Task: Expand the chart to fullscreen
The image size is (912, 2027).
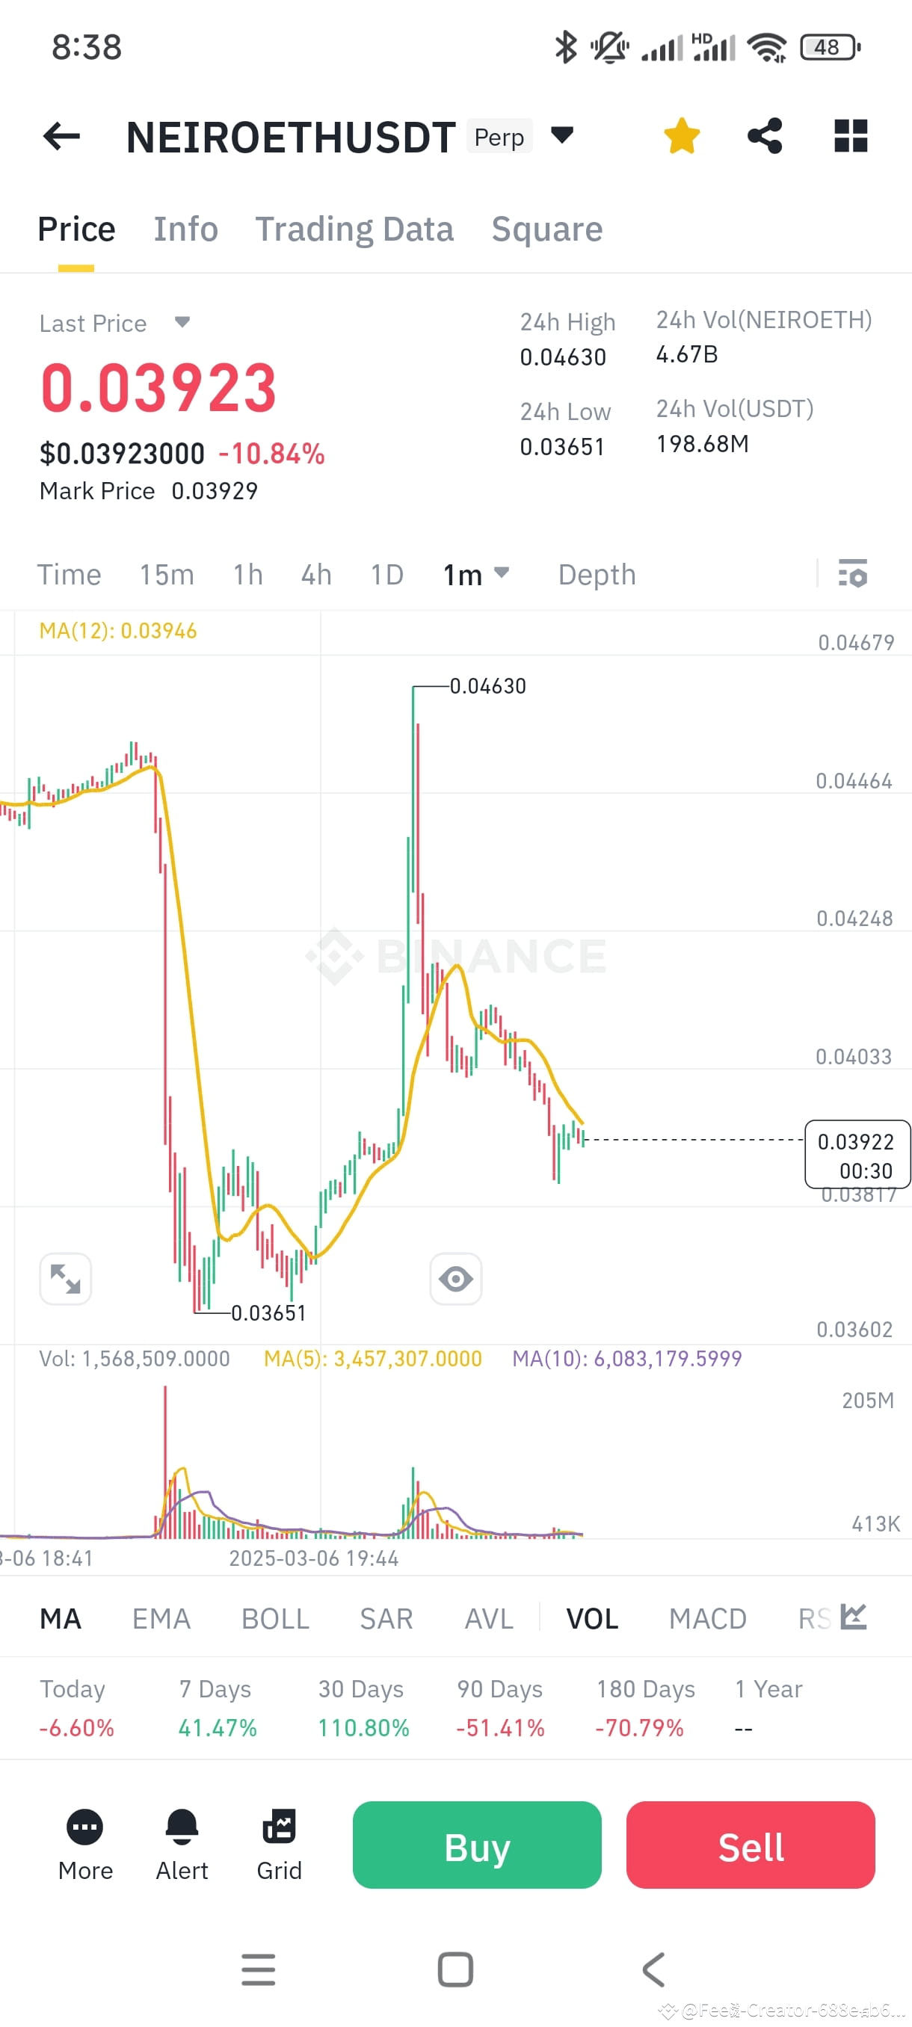Action: pyautogui.click(x=65, y=1279)
